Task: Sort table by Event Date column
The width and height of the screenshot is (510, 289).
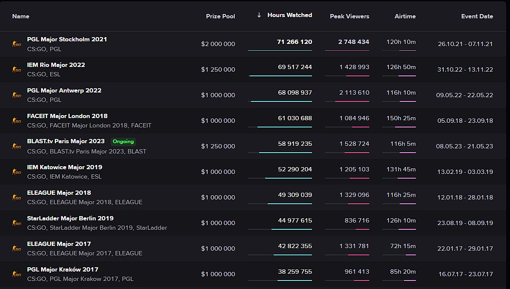Action: [x=477, y=16]
